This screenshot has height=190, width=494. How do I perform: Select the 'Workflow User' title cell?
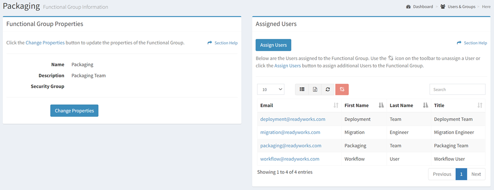click(x=458, y=159)
